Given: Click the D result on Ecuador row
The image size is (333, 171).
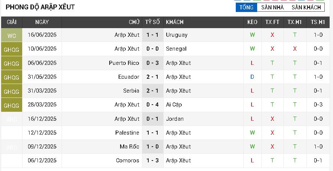Looking at the screenshot, I should [252, 77].
